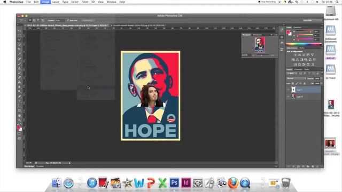Toggle Lock all

(x=305, y=83)
